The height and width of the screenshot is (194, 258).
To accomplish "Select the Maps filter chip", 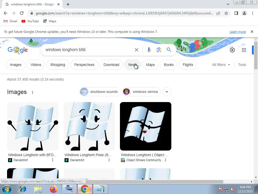I will tap(150, 65).
